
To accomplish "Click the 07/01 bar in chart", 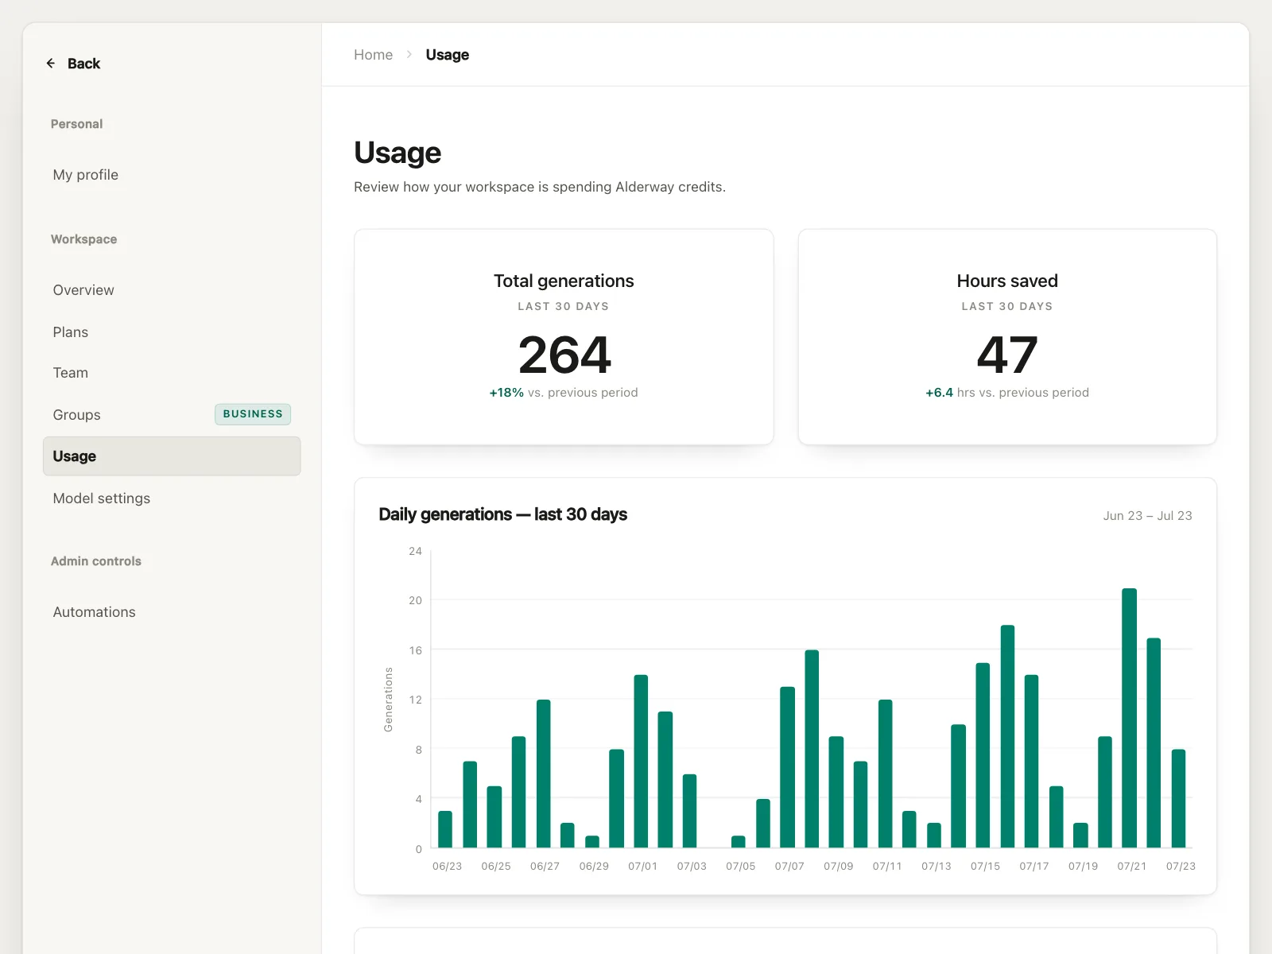I will pyautogui.click(x=641, y=762).
